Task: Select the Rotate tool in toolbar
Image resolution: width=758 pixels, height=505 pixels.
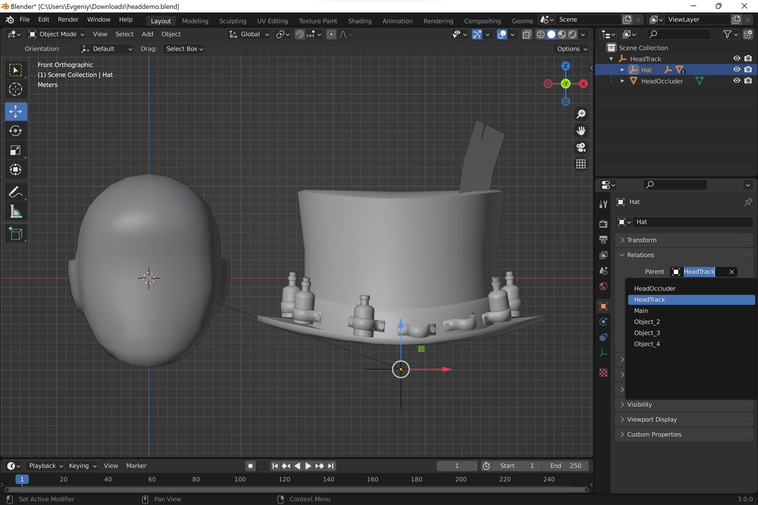Action: tap(16, 131)
